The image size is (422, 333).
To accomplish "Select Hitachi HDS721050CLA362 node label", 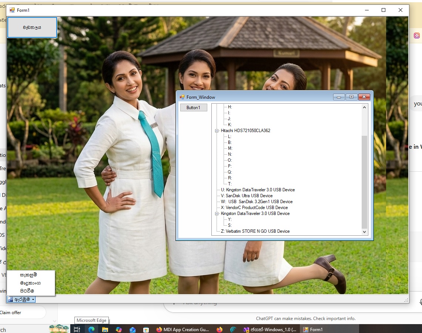I will (245, 131).
